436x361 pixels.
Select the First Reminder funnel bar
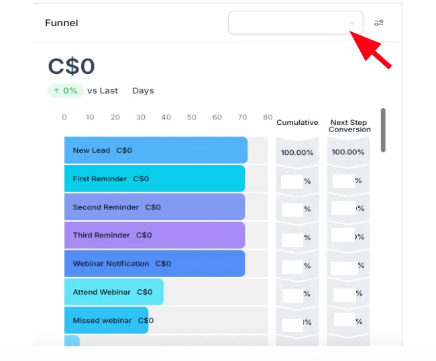pyautogui.click(x=154, y=178)
